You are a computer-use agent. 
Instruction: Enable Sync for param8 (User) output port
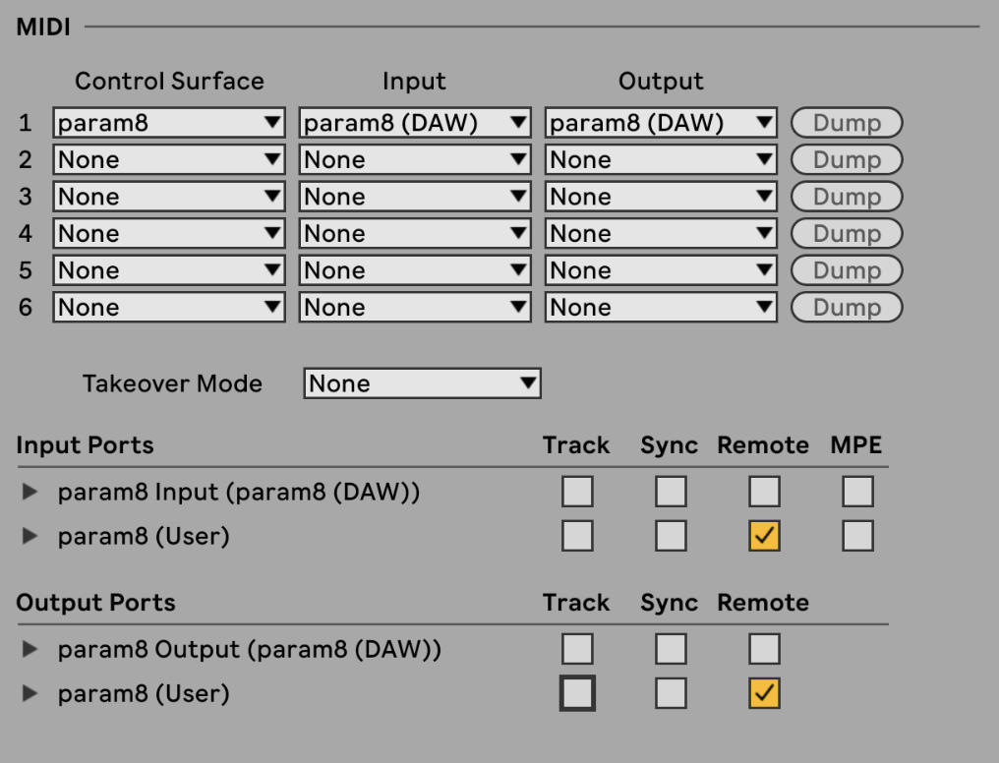pos(671,693)
